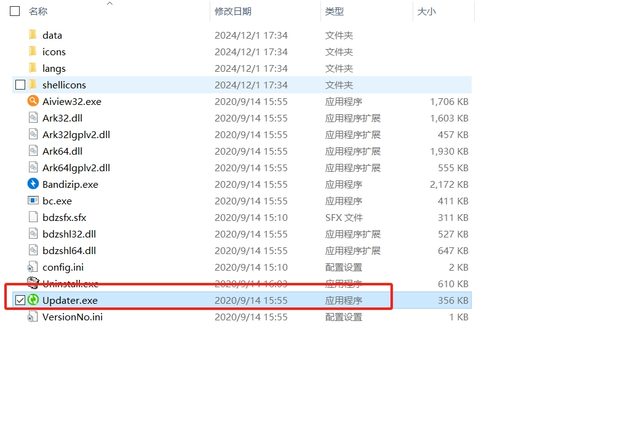Click the icons folder icon
This screenshot has width=618, height=421.
[33, 52]
